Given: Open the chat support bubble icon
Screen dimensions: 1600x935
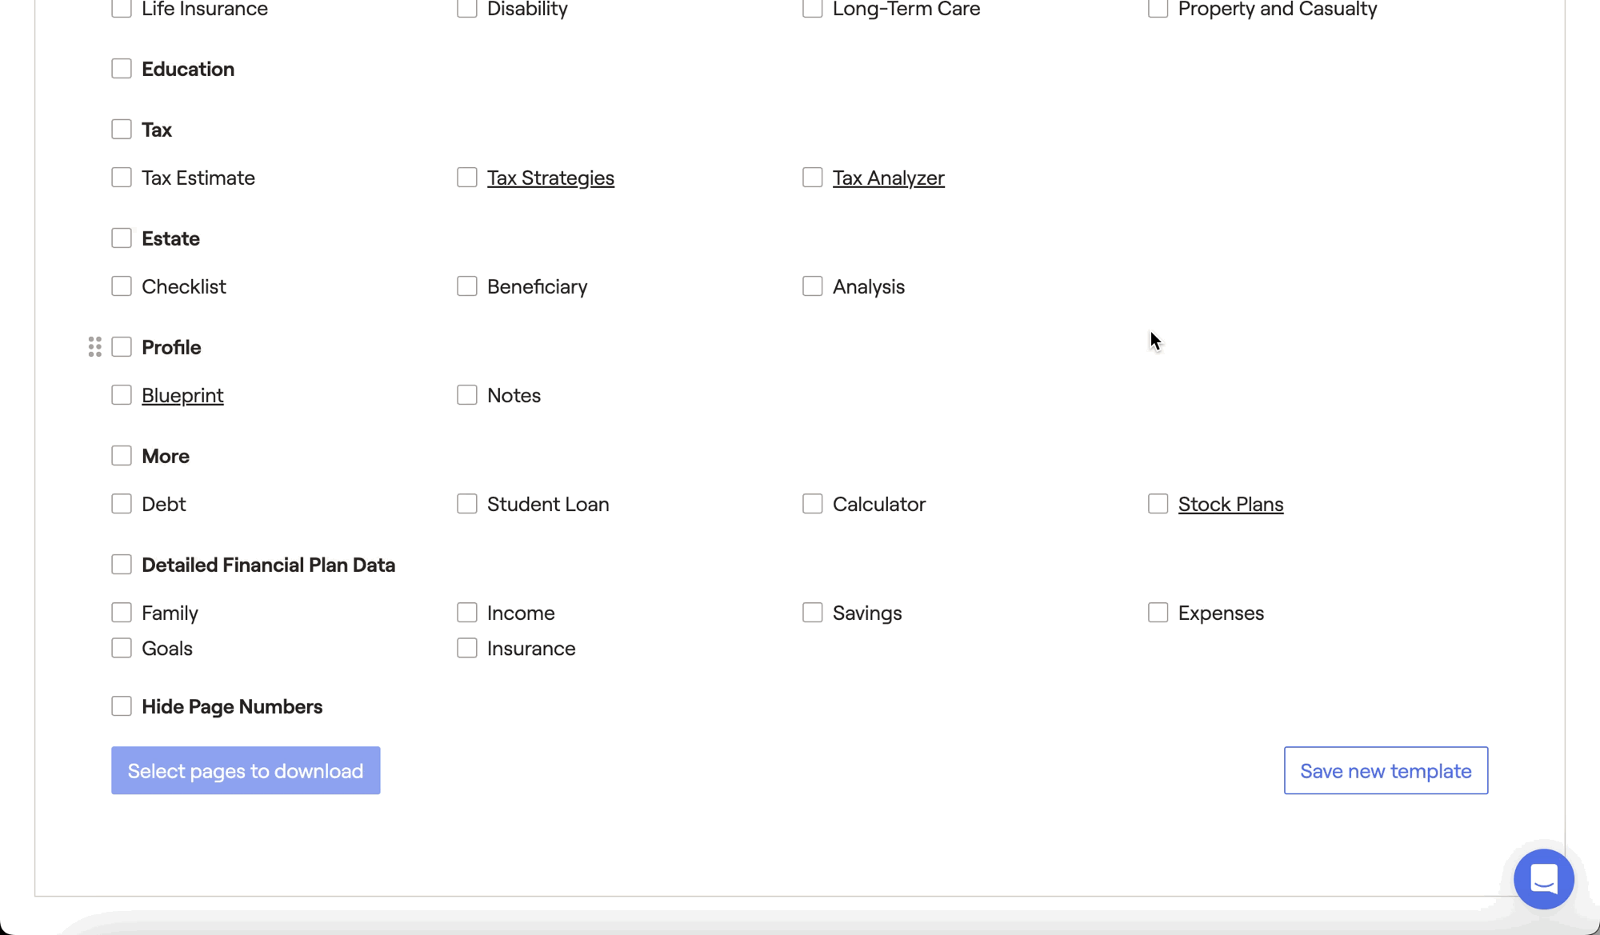Looking at the screenshot, I should [x=1543, y=879].
